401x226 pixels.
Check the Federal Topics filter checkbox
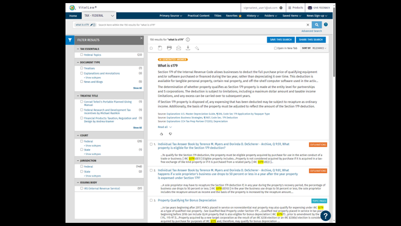tap(82, 54)
